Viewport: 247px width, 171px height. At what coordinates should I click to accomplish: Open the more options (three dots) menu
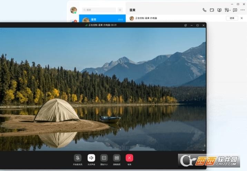tap(243, 10)
